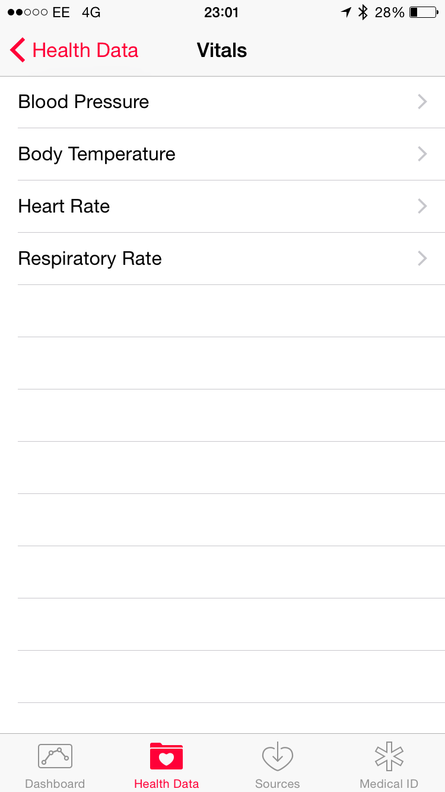Tap the Bluetooth status bar icon
Viewport: 445px width, 792px height.
[363, 12]
